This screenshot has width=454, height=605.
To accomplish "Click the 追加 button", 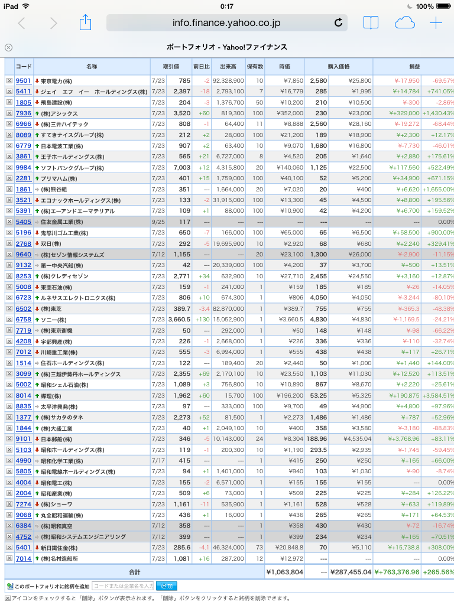I will (x=167, y=586).
